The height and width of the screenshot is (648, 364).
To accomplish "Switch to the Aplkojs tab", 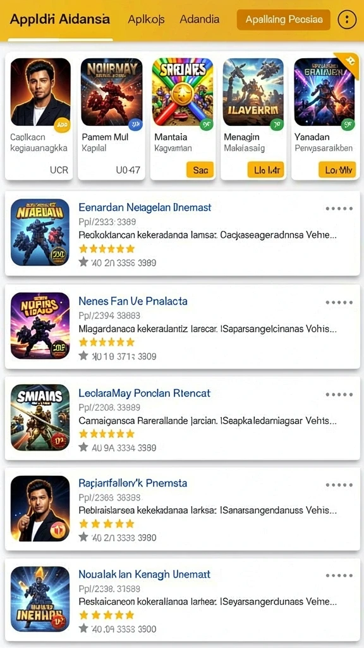I will [146, 20].
